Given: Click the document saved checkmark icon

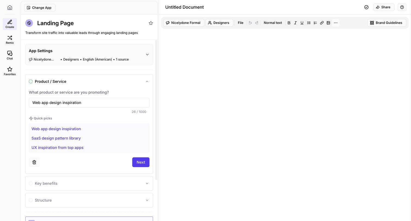Looking at the screenshot, I should [366, 7].
